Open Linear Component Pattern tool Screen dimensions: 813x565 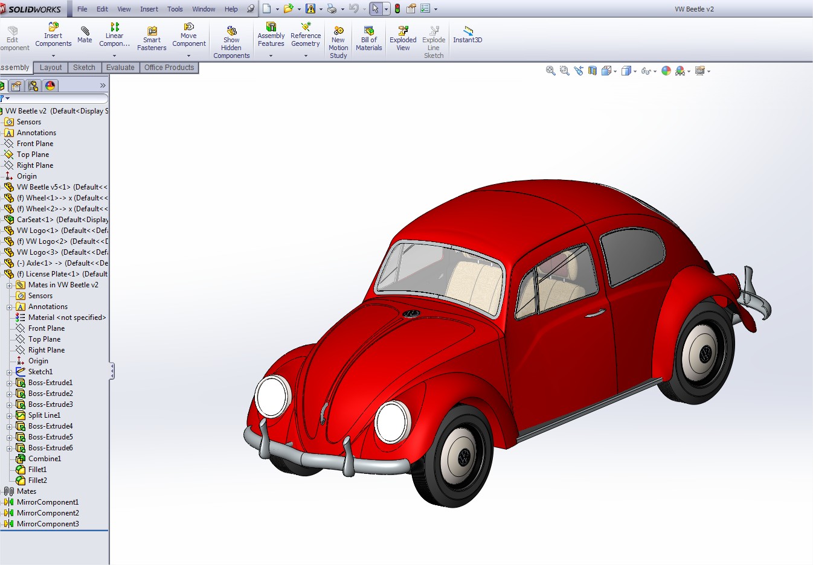coord(114,35)
